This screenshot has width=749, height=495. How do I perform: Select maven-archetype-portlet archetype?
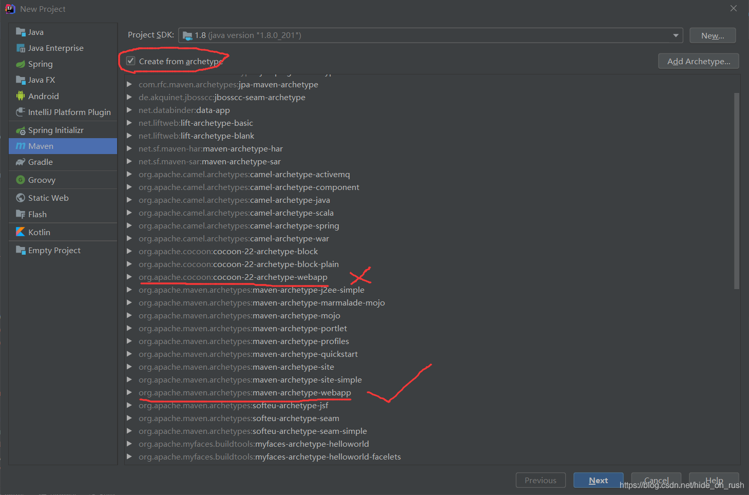(243, 328)
